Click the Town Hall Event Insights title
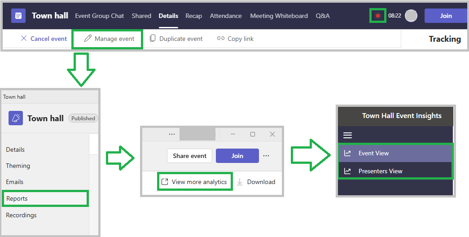Viewport: 469px width, 237px height. tap(402, 116)
